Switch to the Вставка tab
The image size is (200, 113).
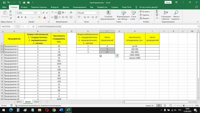pyautogui.click(x=24, y=7)
